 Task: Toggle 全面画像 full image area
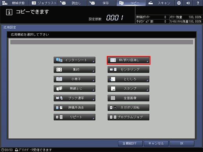tap(128, 98)
